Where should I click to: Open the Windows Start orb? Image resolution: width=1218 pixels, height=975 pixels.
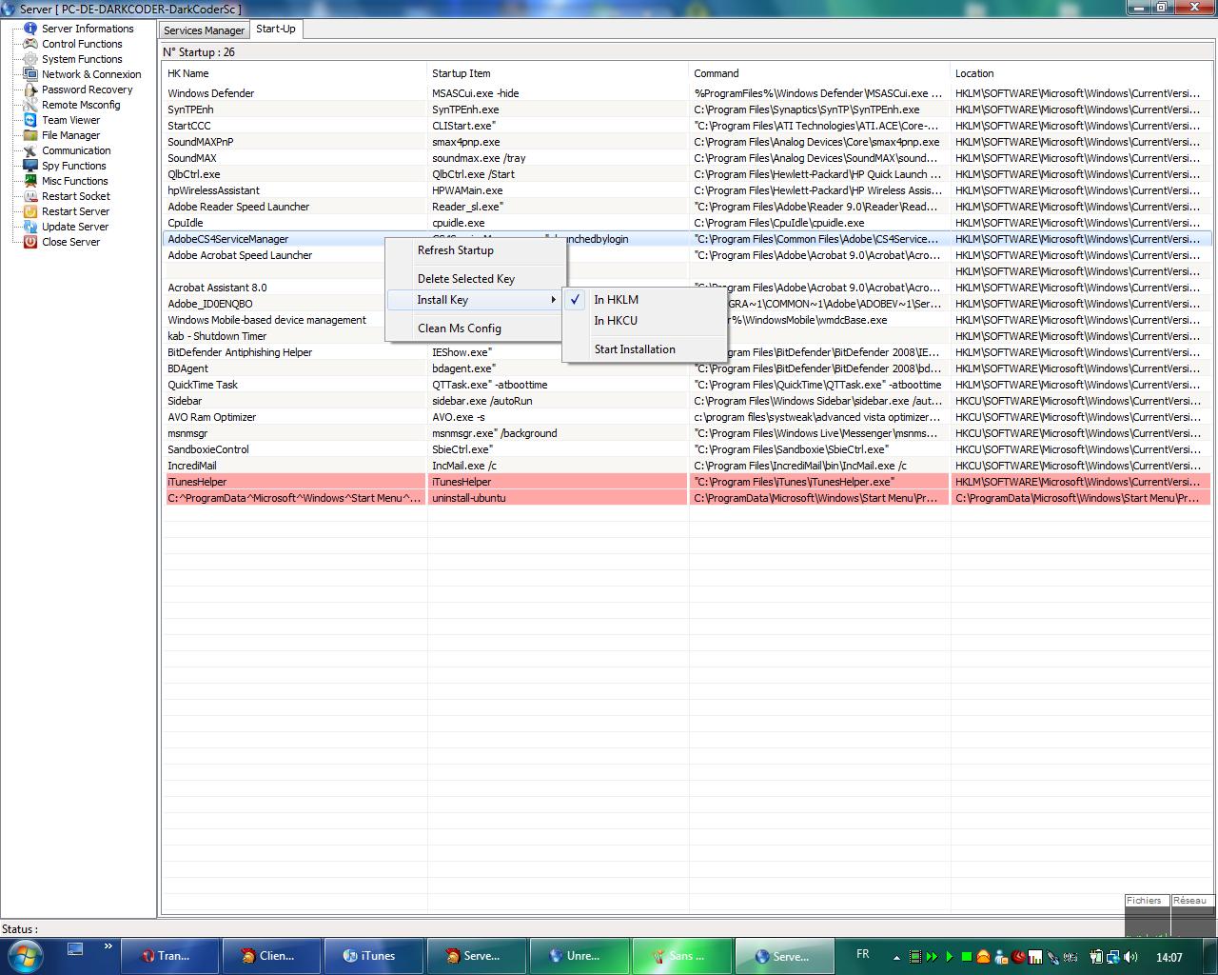24,956
